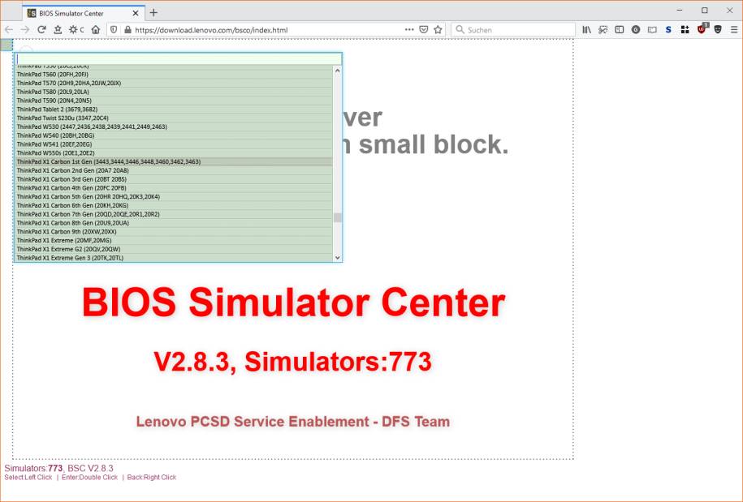Click the Home icon in the toolbar

(95, 29)
